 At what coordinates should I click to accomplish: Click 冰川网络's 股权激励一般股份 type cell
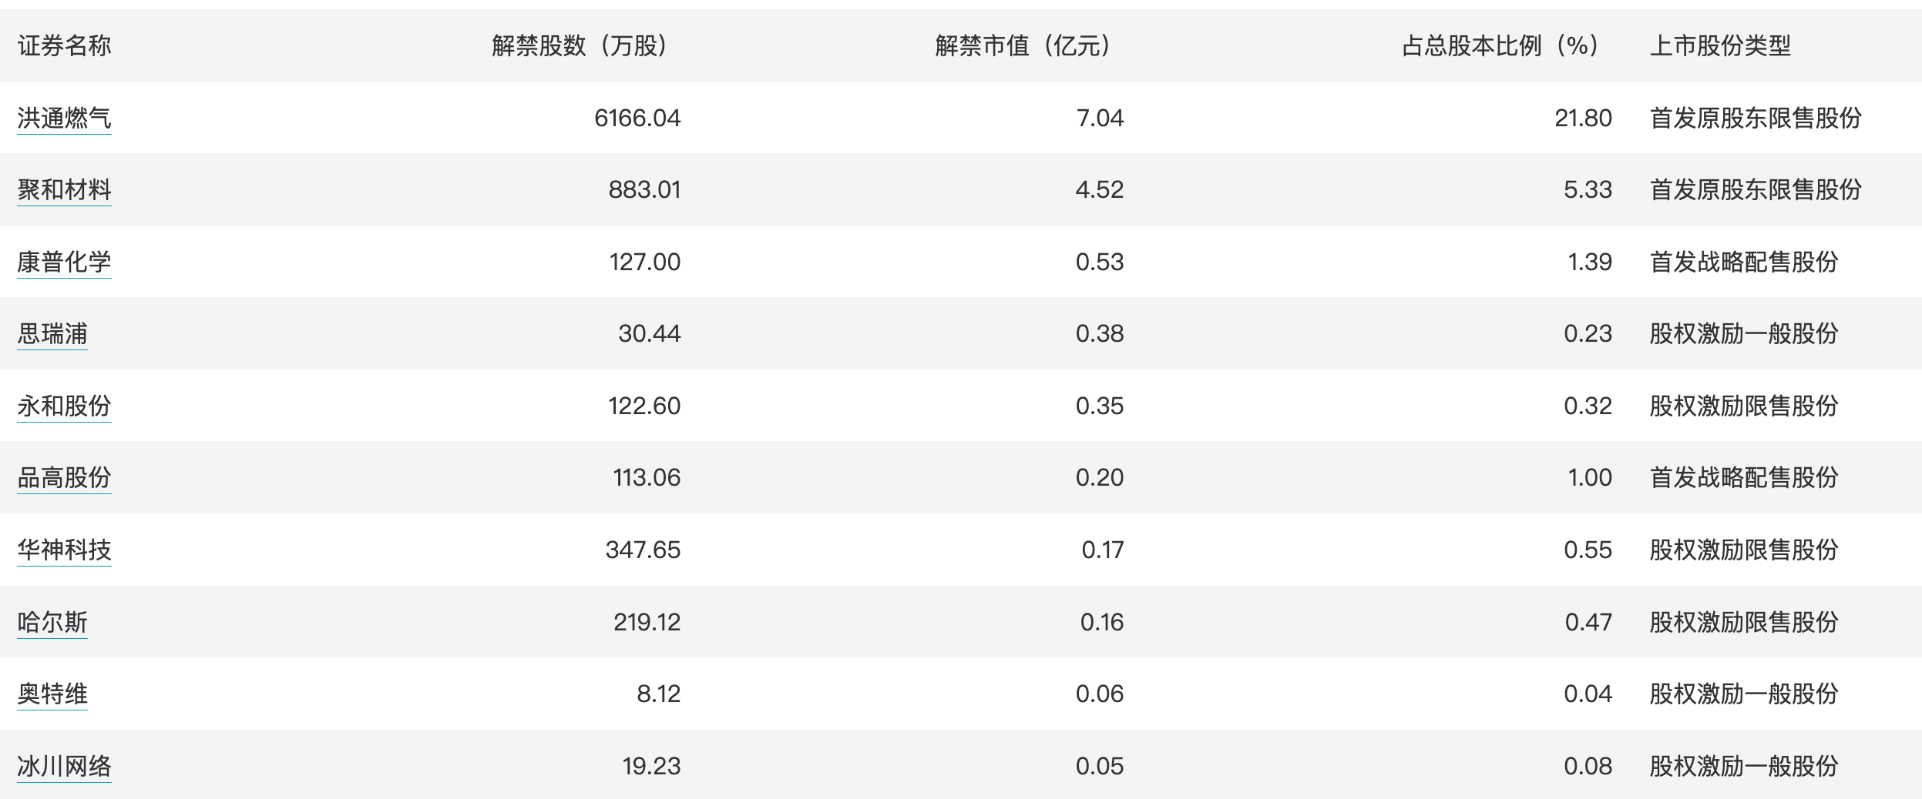1744,766
